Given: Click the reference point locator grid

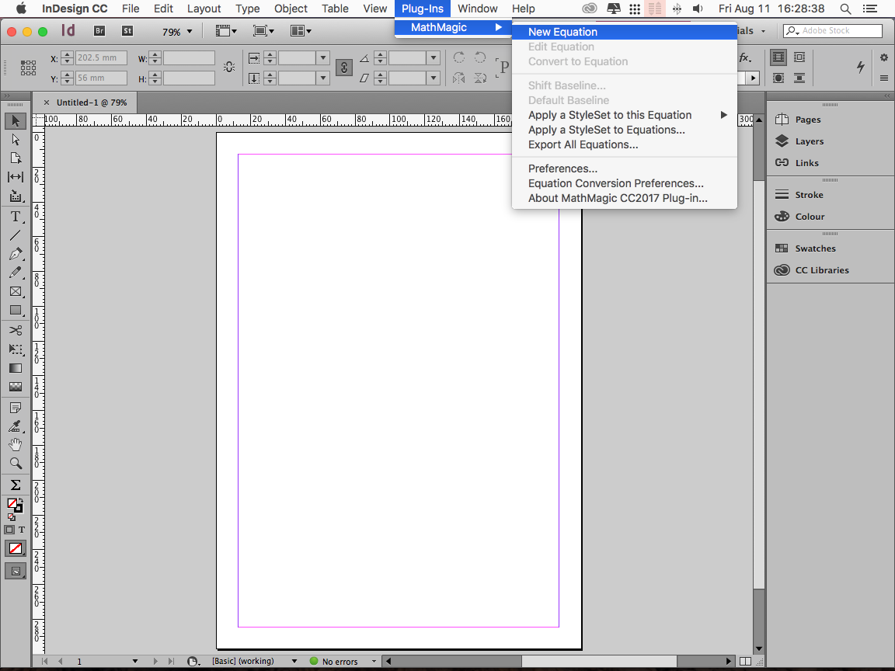Looking at the screenshot, I should (28, 68).
